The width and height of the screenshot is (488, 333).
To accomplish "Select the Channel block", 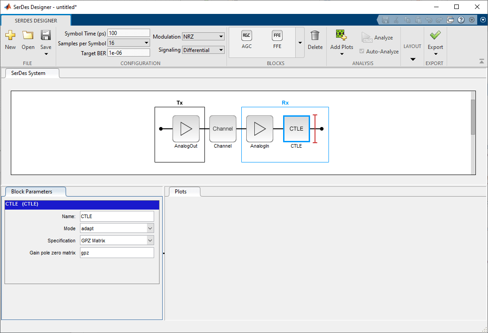I will click(x=223, y=129).
